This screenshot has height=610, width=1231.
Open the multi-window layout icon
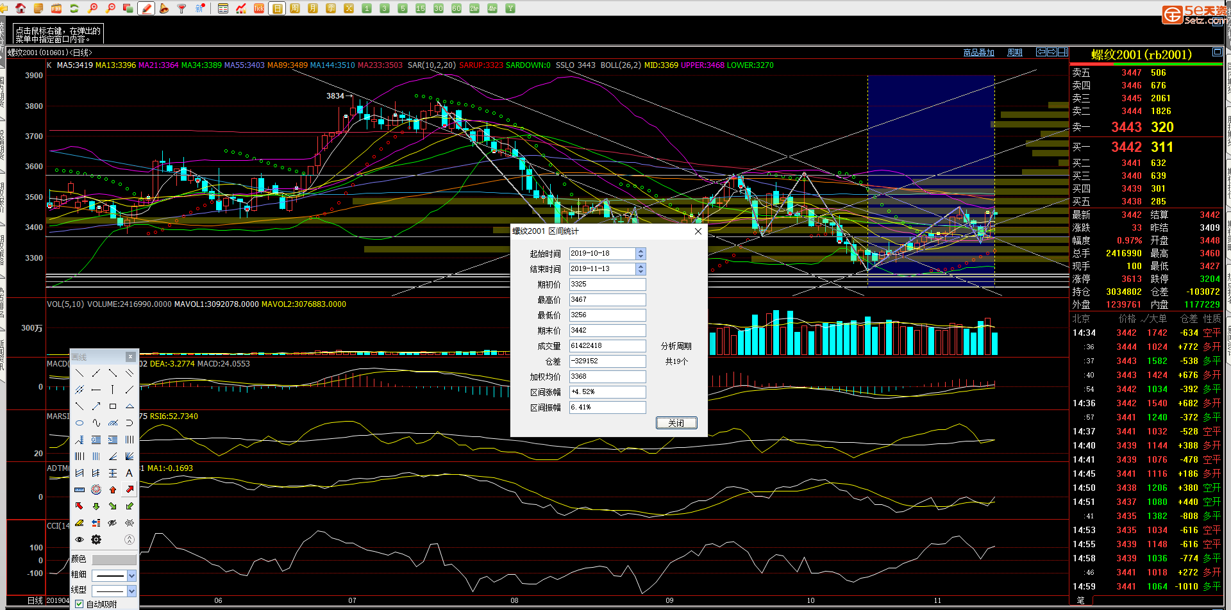coord(128,8)
